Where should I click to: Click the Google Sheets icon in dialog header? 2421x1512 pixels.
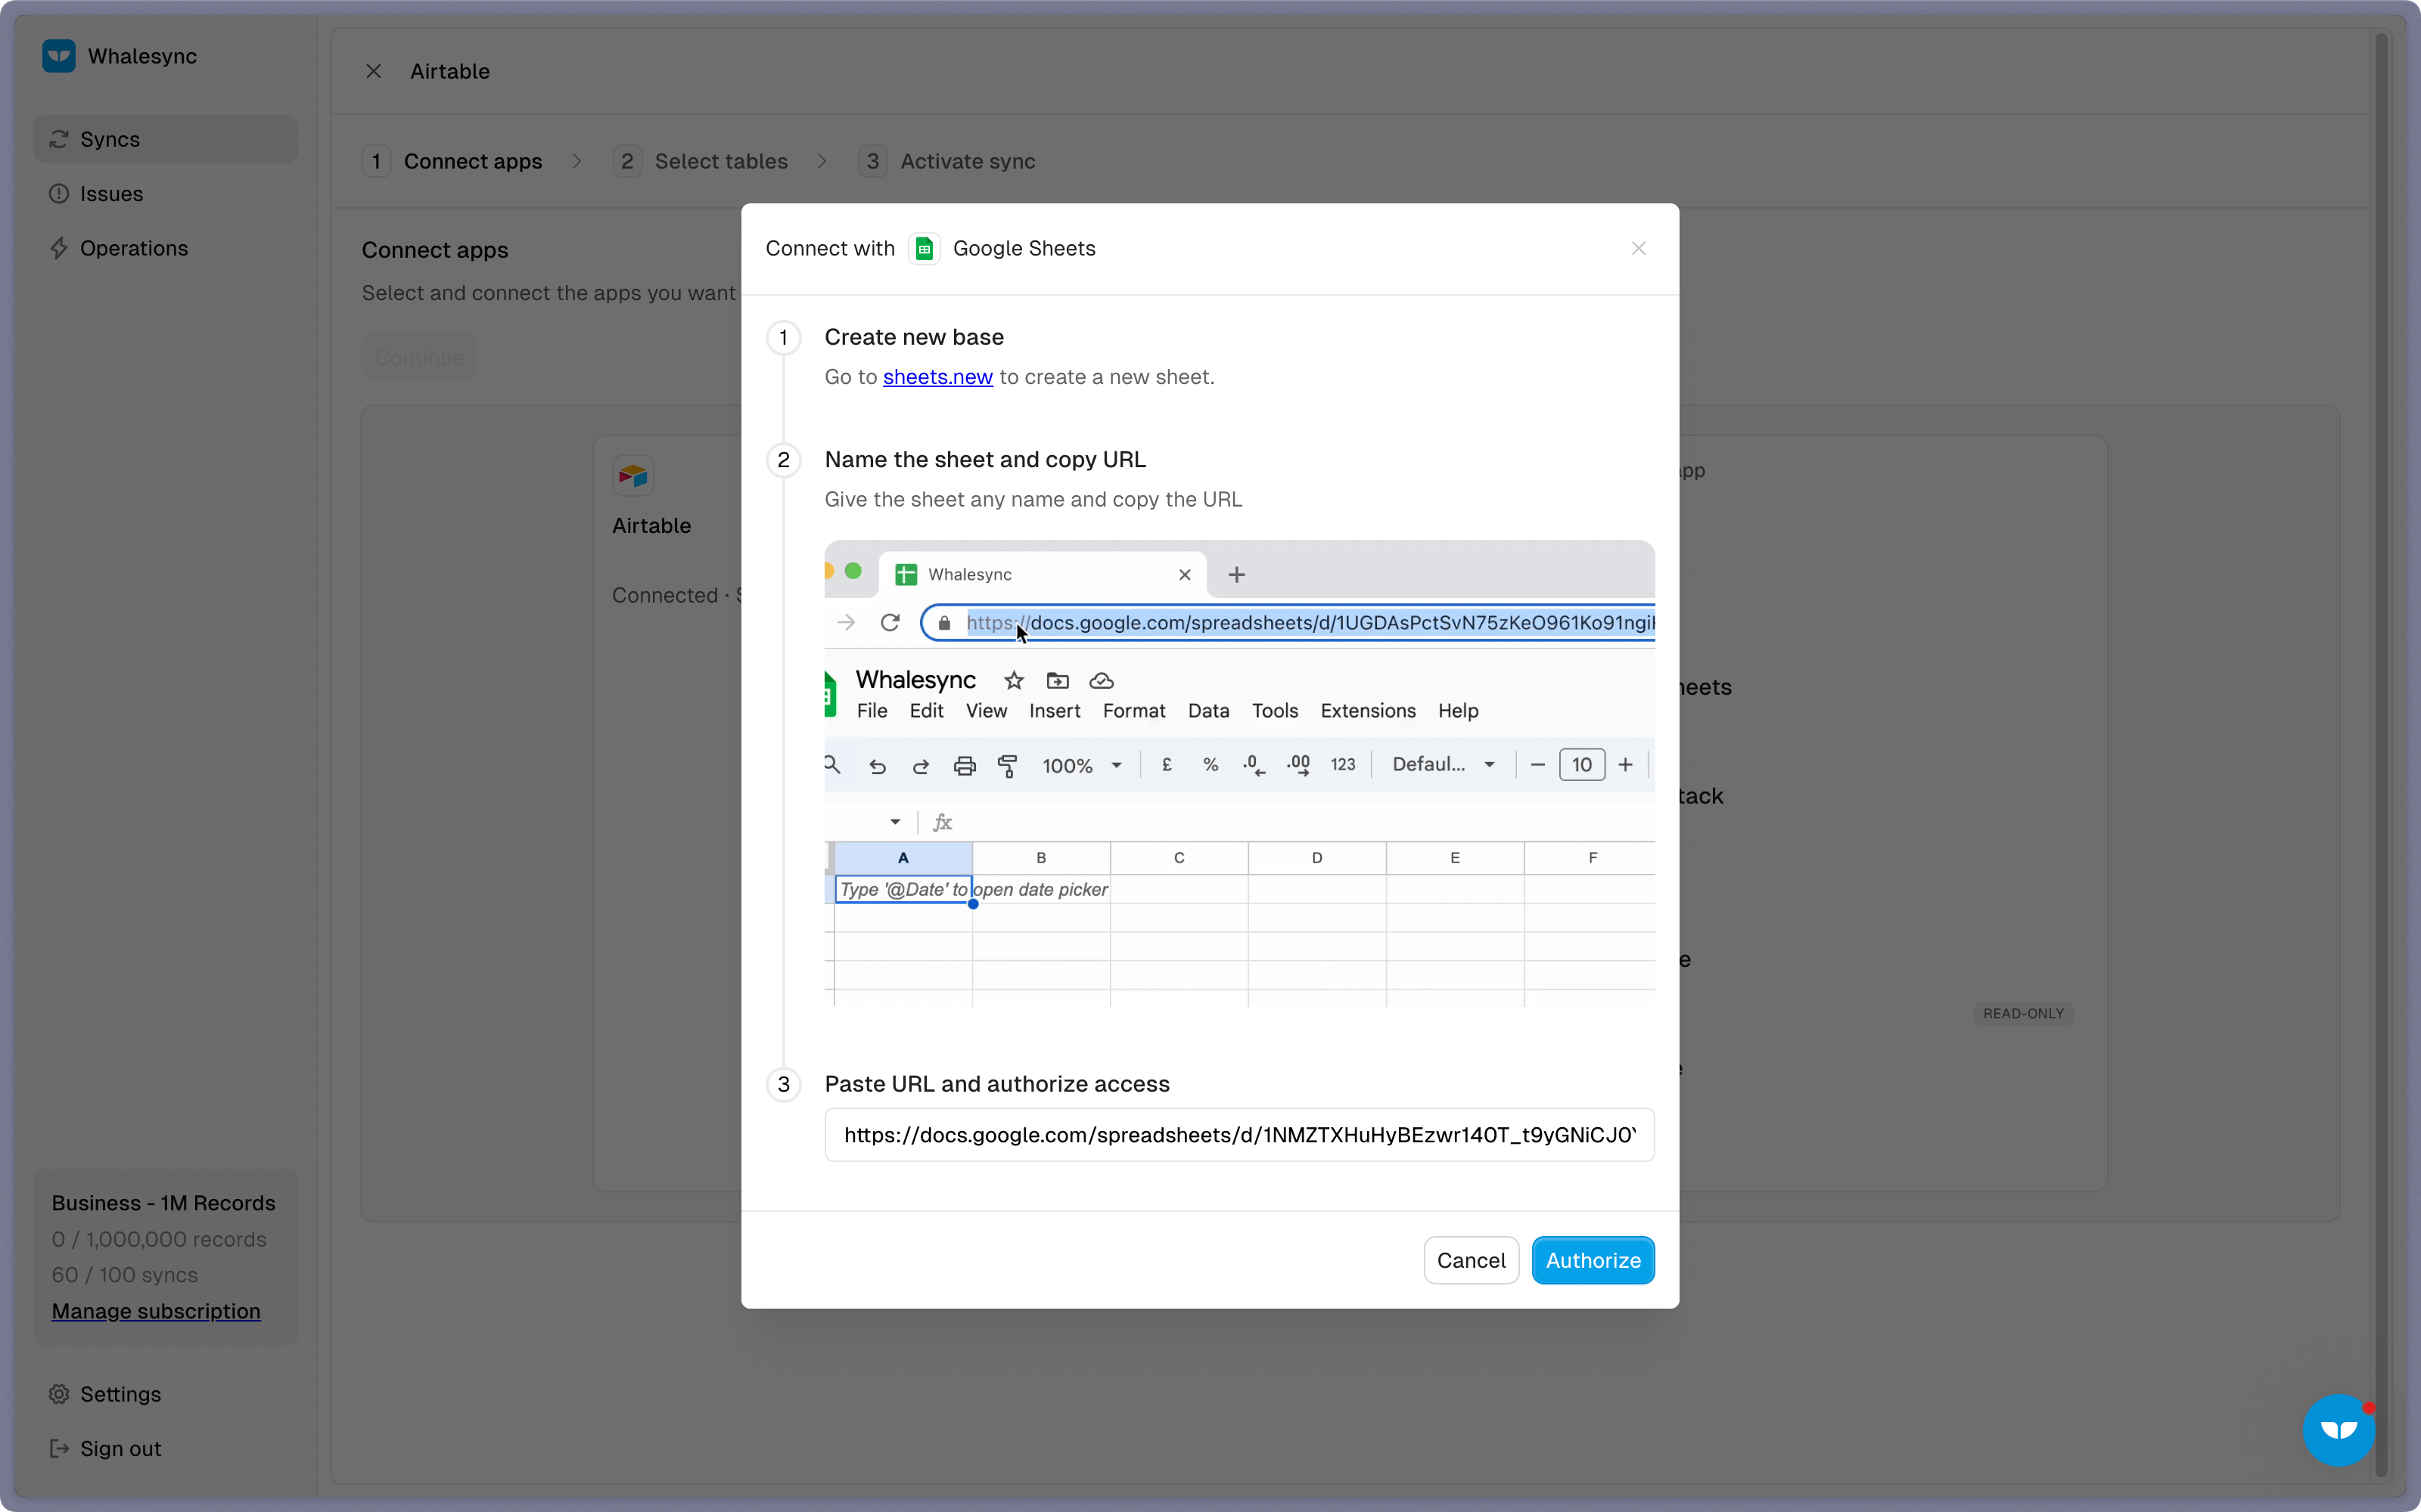[x=925, y=248]
